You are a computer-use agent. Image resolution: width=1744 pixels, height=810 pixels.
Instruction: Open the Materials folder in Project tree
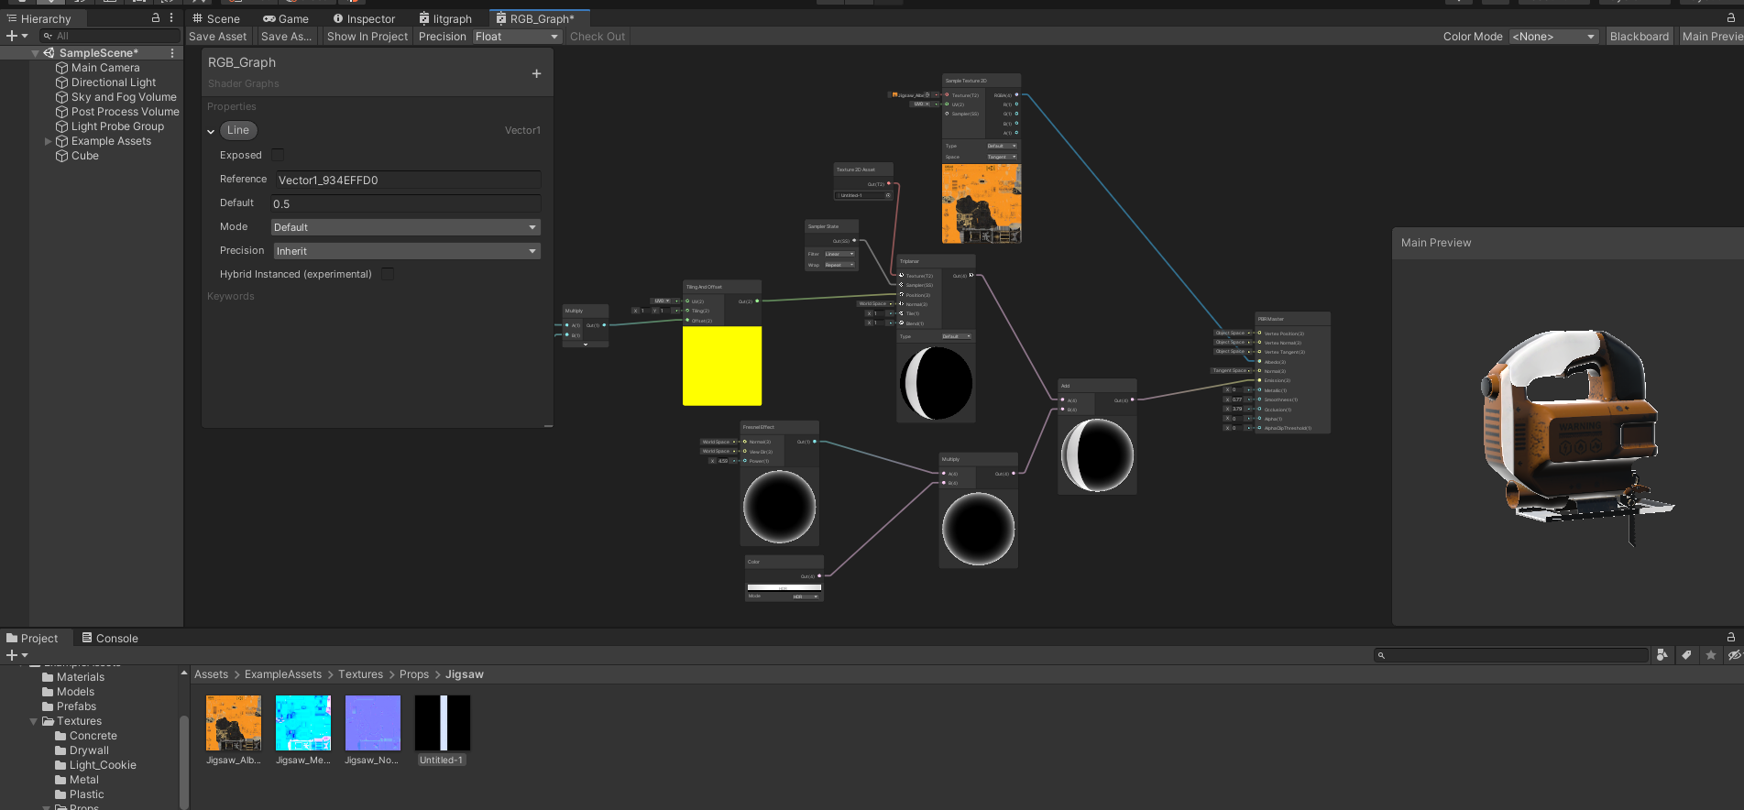73,677
